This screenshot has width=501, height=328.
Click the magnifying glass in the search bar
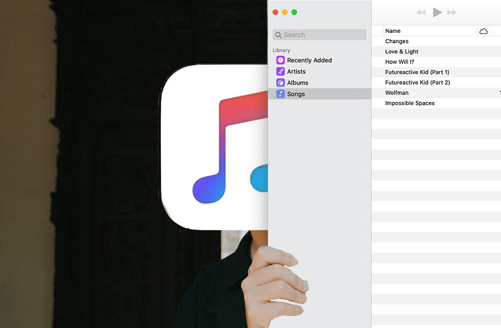click(278, 35)
